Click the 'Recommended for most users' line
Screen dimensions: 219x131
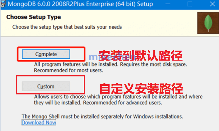tap(69, 70)
